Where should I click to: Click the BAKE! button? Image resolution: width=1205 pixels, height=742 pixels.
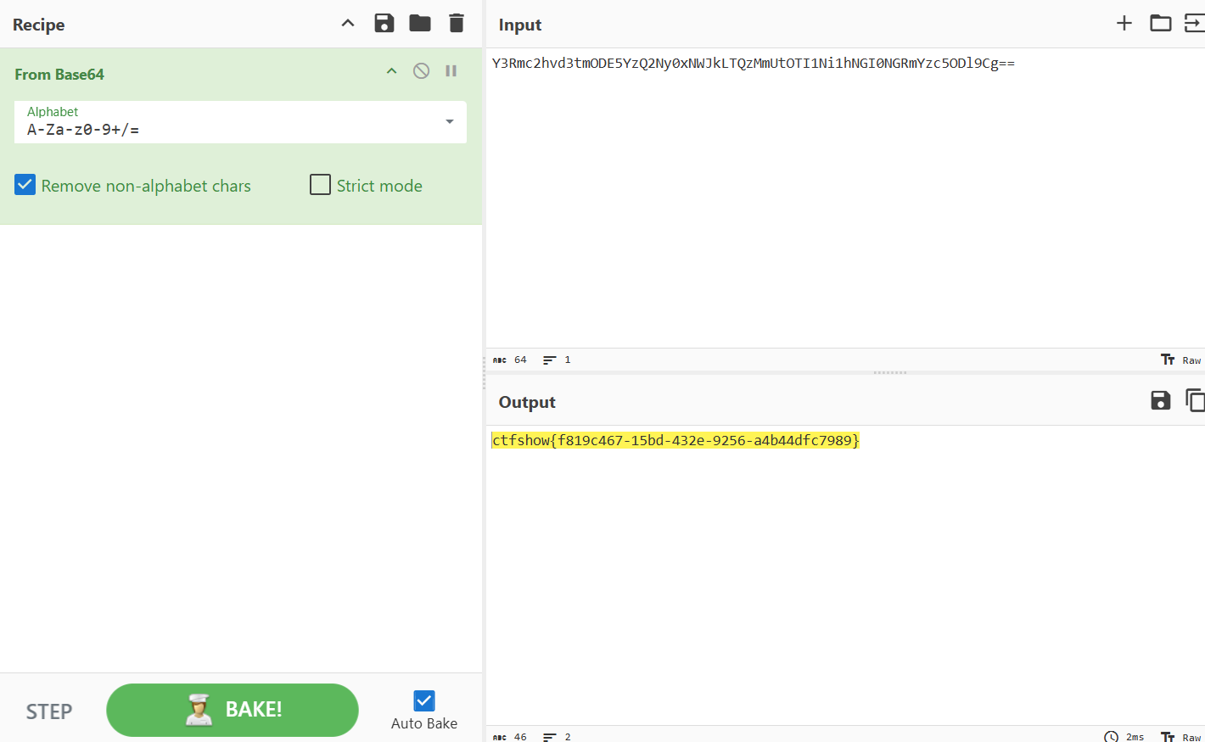coord(233,710)
